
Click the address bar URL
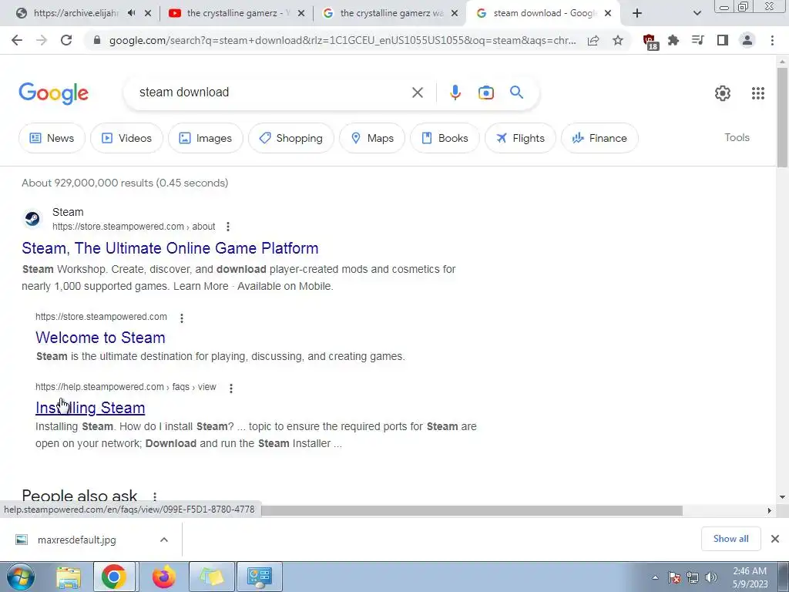pos(342,41)
